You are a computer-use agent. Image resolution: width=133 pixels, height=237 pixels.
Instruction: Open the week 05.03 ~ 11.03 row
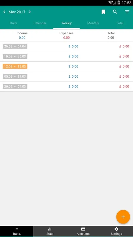pyautogui.click(x=67, y=76)
